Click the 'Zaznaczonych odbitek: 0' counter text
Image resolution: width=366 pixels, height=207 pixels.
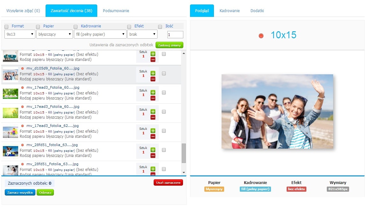click(x=30, y=183)
